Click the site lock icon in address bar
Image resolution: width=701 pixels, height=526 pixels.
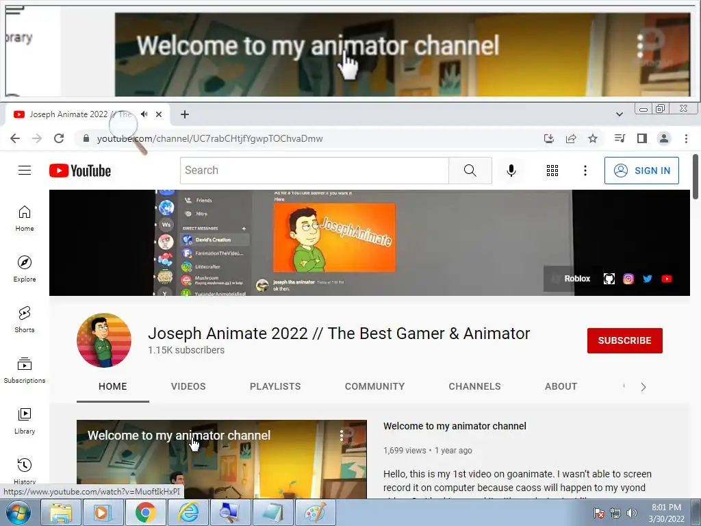pos(86,138)
